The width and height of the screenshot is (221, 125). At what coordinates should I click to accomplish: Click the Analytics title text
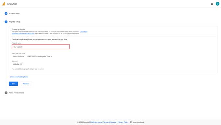coord(12,4)
